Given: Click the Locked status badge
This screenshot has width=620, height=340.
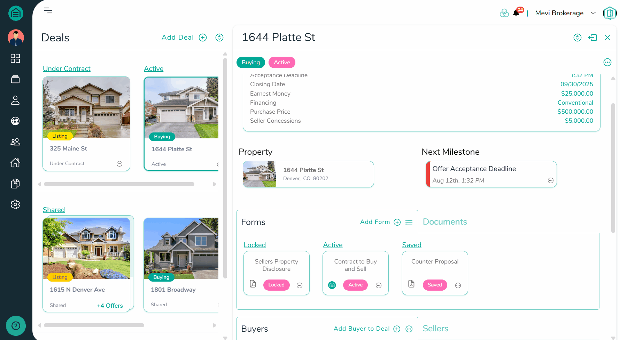Looking at the screenshot, I should [x=277, y=285].
